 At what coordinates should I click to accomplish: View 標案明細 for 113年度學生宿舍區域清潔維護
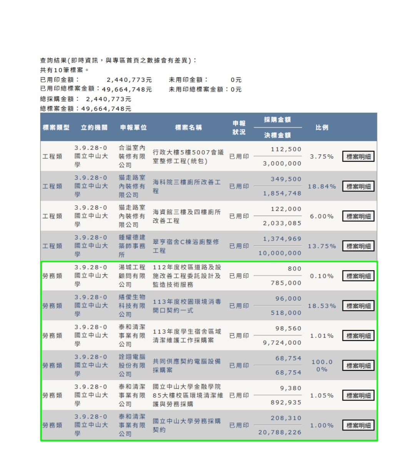pos(358,335)
